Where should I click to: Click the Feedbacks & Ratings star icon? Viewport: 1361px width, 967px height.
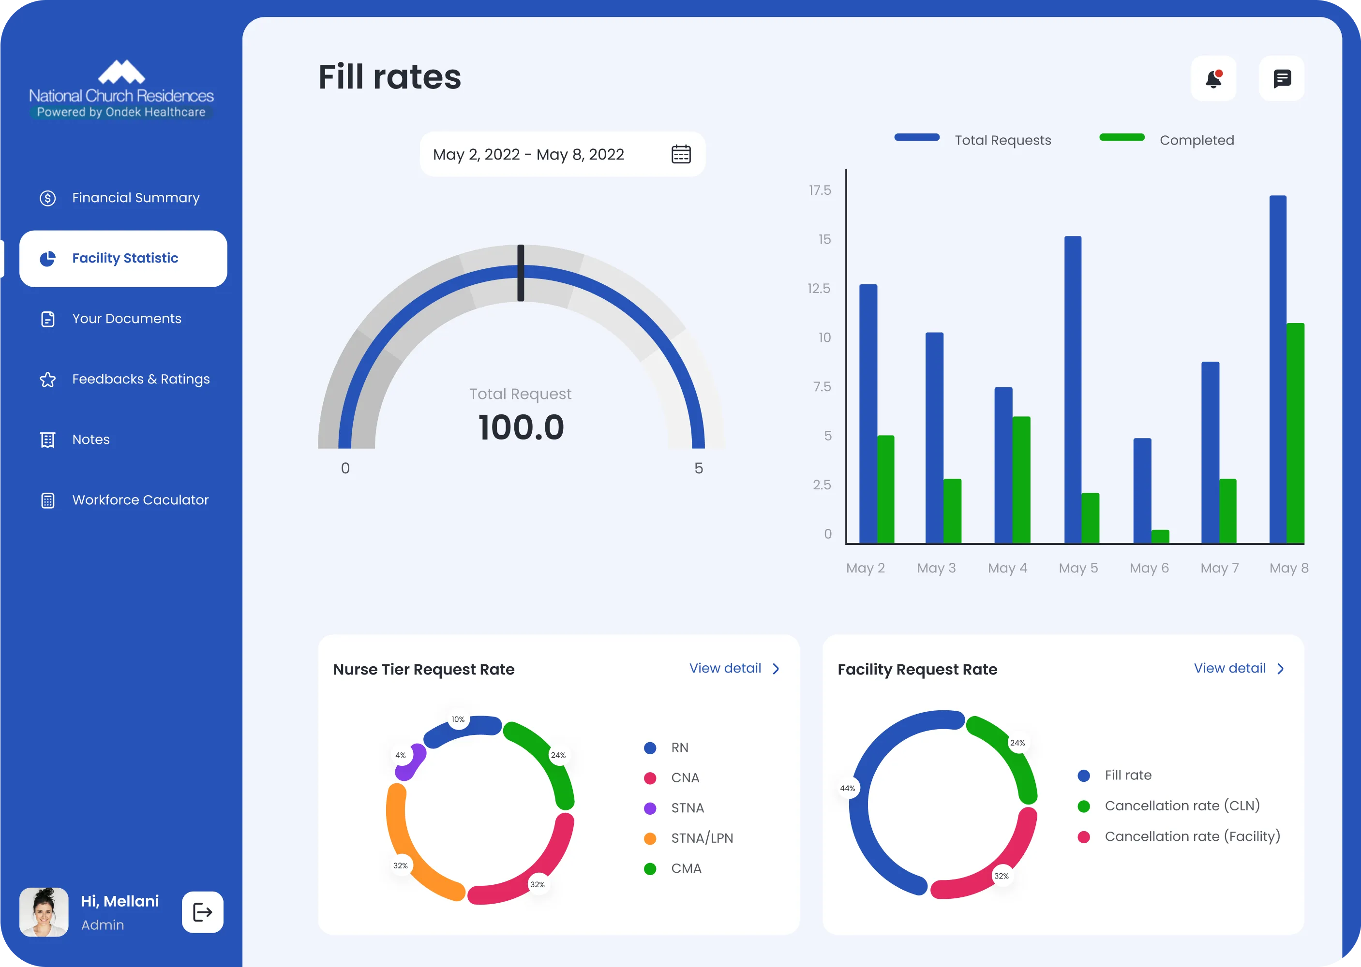click(48, 379)
